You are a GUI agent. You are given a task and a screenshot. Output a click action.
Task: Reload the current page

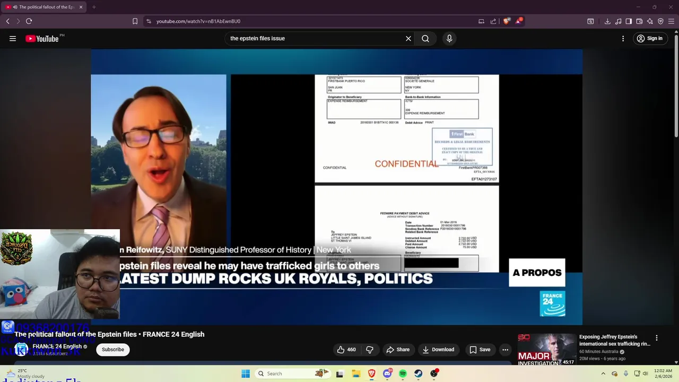[29, 21]
